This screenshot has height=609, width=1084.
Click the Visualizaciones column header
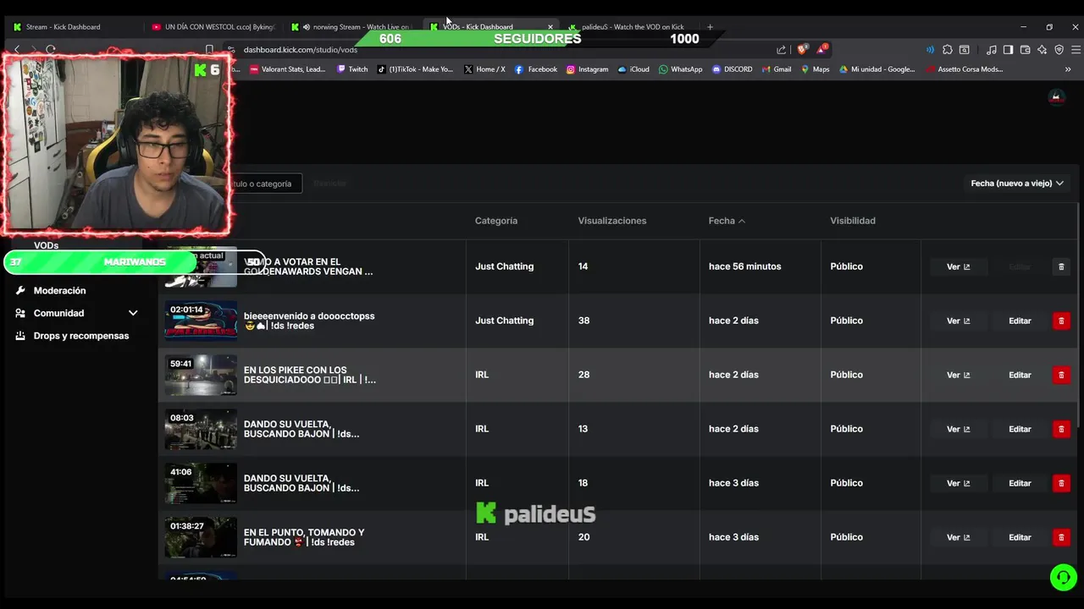tap(611, 221)
